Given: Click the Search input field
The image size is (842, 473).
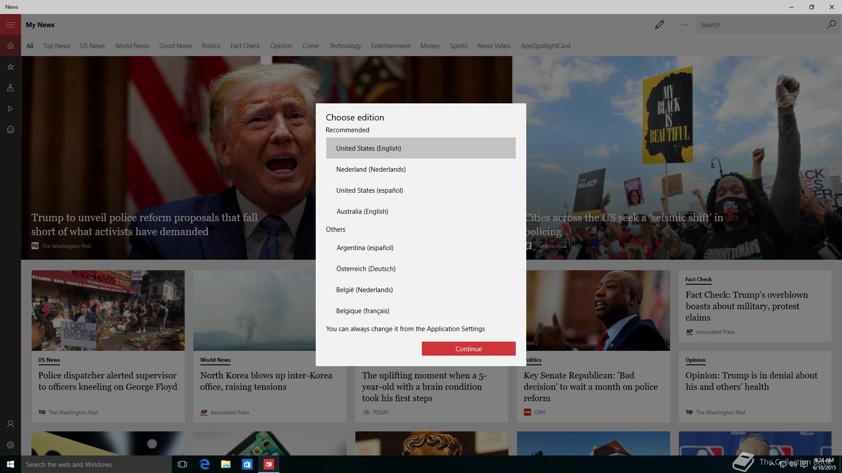Looking at the screenshot, I should point(761,25).
